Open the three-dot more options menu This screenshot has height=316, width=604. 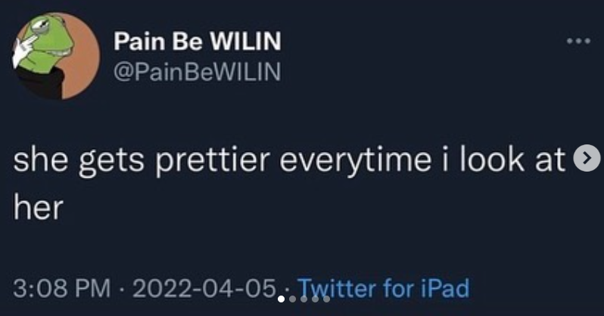pyautogui.click(x=578, y=41)
